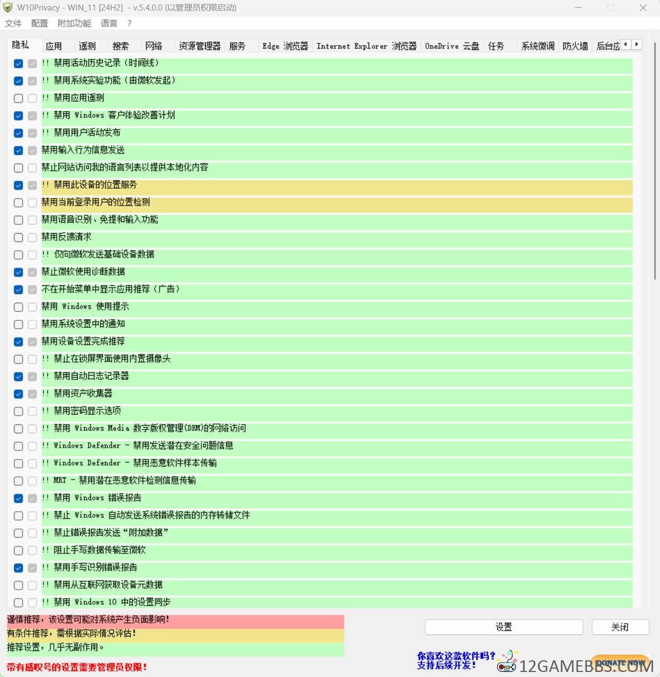Check Windows Defender 禁用恶意软件样本传输 checkbox

18,463
